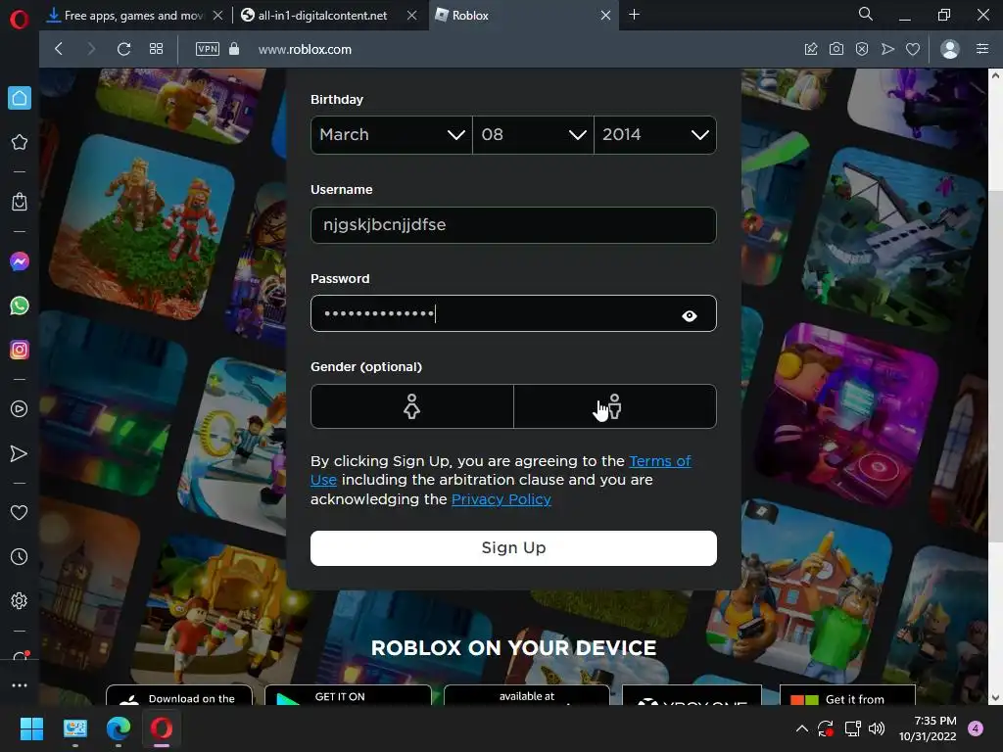Image resolution: width=1003 pixels, height=752 pixels.
Task: Open Easy Setup panel
Action: pyautogui.click(x=982, y=49)
